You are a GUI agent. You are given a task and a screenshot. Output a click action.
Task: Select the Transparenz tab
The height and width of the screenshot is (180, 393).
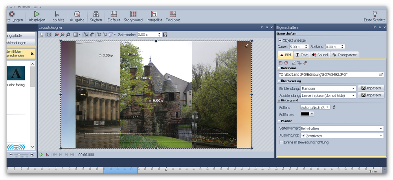tap(345, 55)
